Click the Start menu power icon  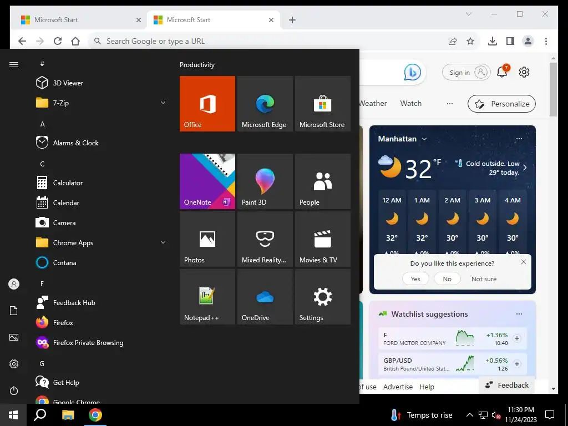coord(14,390)
